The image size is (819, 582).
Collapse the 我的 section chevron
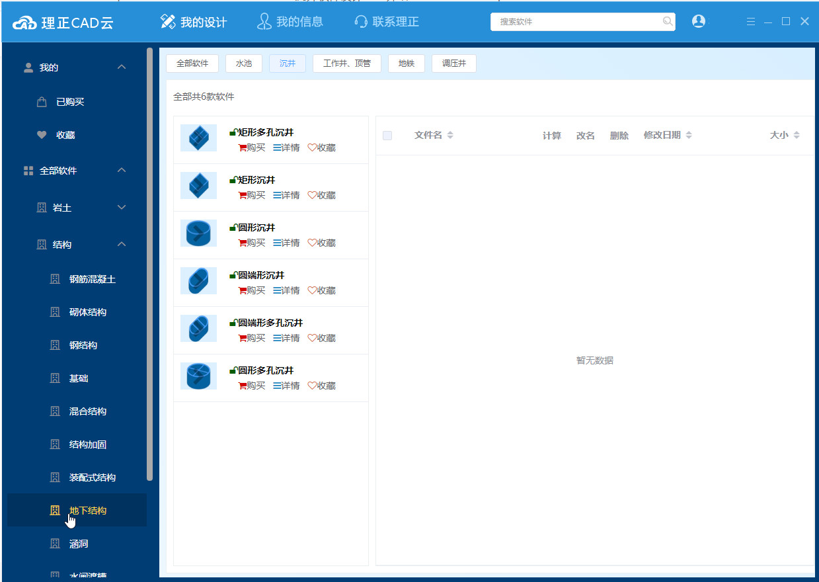[121, 67]
